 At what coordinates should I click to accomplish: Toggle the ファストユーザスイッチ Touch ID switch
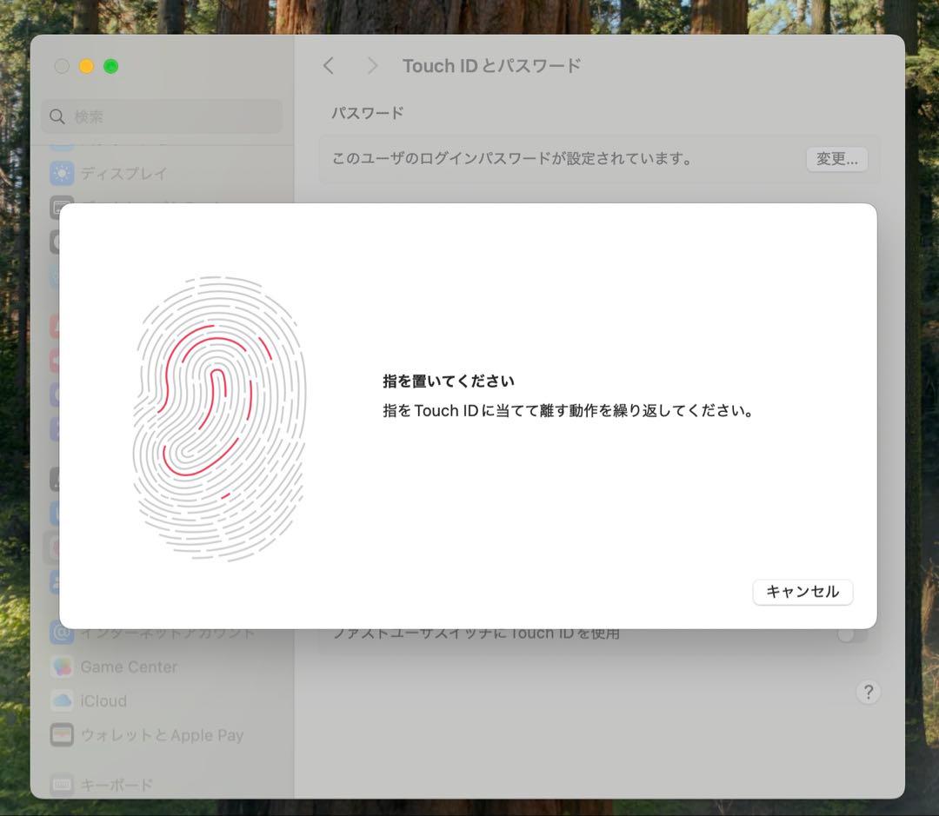[852, 634]
